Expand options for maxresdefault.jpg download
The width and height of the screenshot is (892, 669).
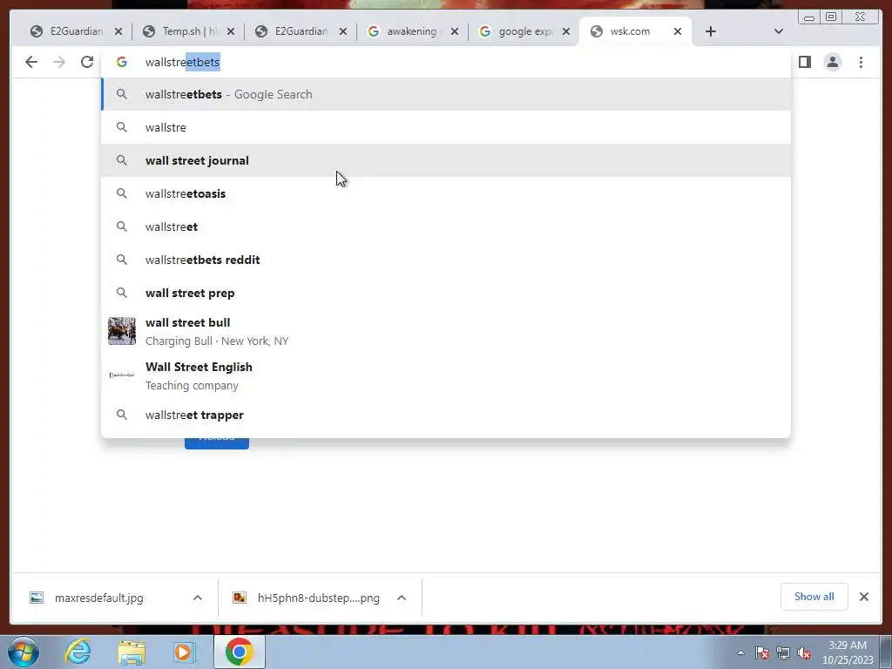click(198, 598)
